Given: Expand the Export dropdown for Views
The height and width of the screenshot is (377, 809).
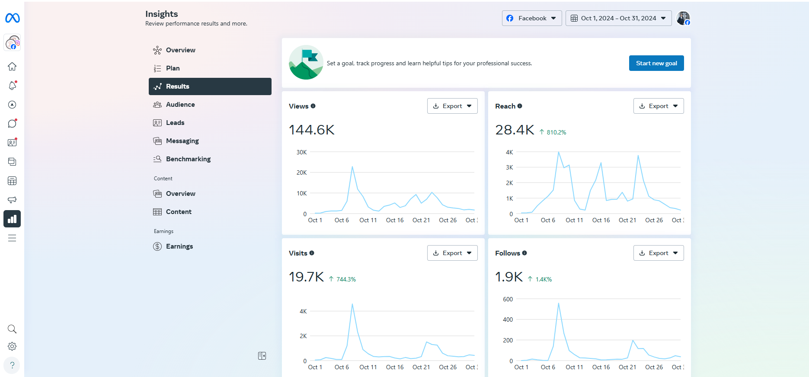Looking at the screenshot, I should click(452, 106).
